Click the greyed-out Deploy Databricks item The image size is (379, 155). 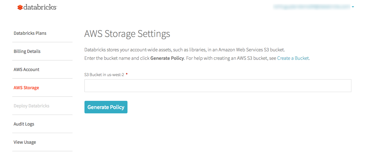(31, 106)
